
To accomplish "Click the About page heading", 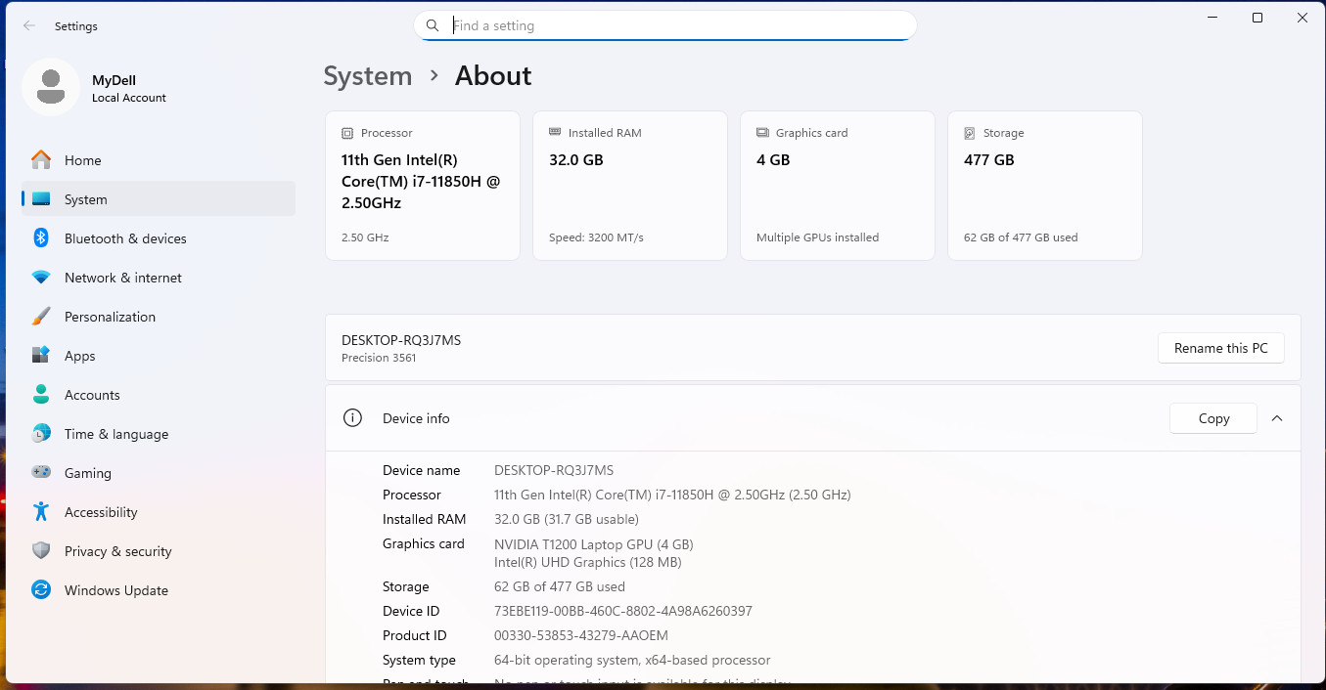I will (x=493, y=76).
